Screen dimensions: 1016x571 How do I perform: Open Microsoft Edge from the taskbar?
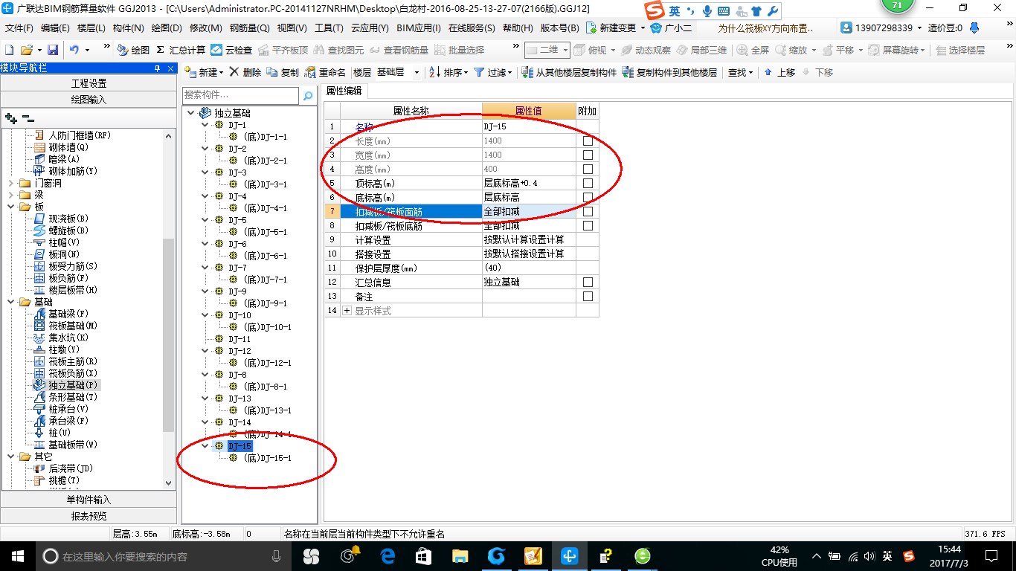coord(387,556)
